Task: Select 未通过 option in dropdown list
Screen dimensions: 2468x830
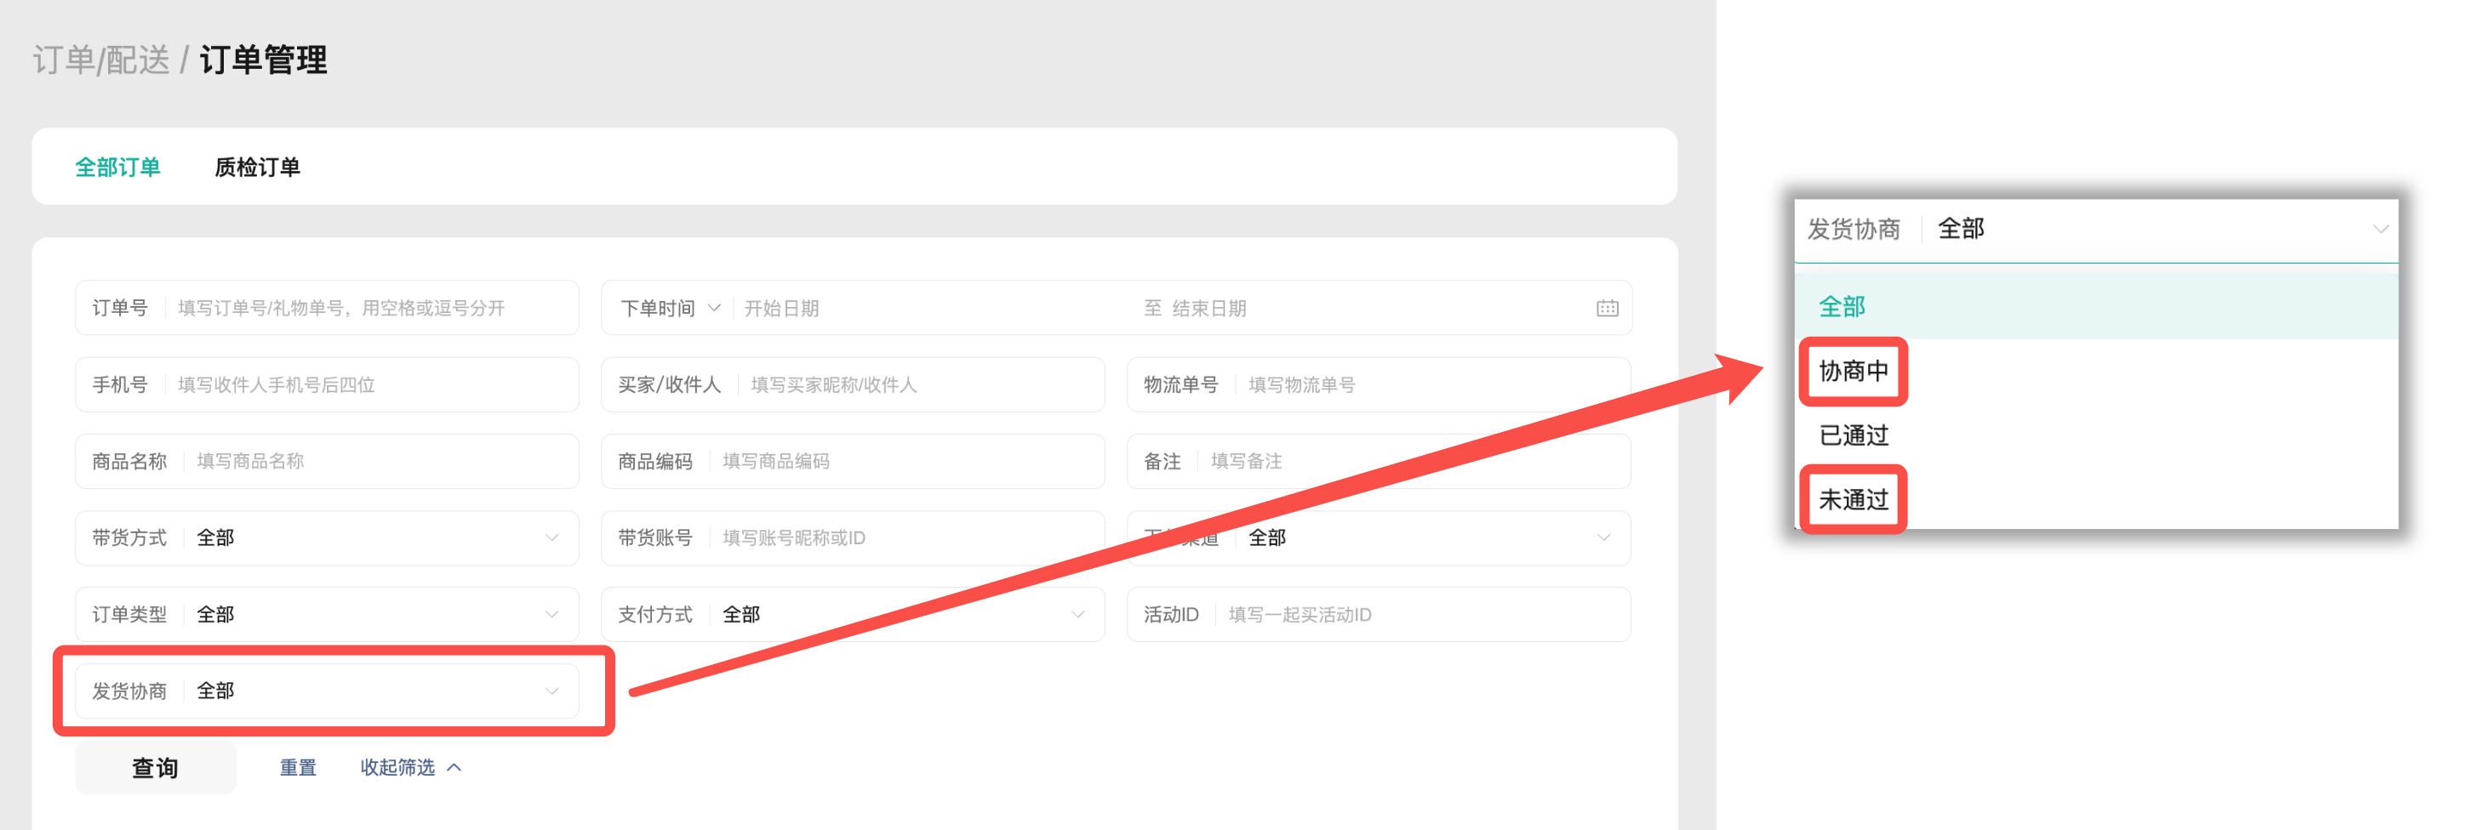Action: [1853, 500]
